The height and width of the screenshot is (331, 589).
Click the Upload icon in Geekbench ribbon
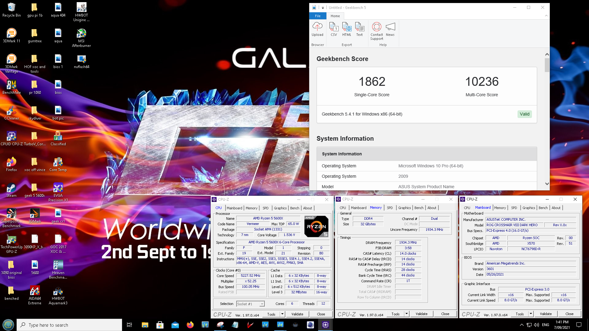coord(317,29)
